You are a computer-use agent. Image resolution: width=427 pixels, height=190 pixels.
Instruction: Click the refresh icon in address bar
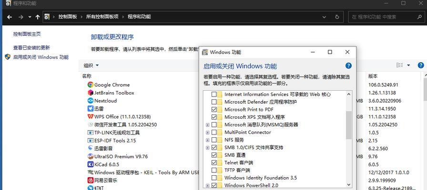[x=337, y=17]
